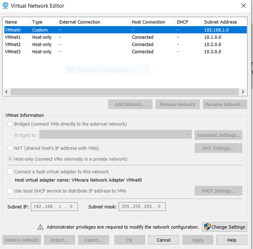
Task: Click Connected status in VMnet2 row
Action: pos(143,45)
